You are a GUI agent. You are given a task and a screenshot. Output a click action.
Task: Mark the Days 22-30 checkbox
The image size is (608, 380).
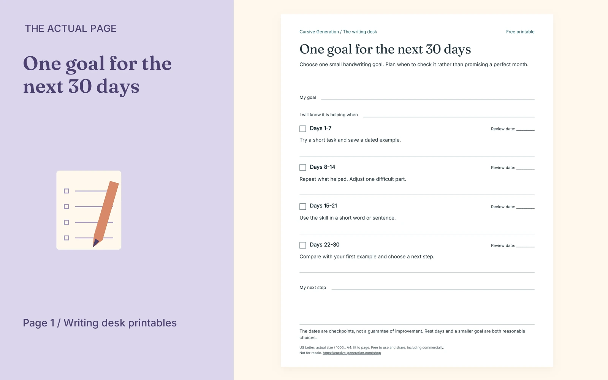point(302,245)
